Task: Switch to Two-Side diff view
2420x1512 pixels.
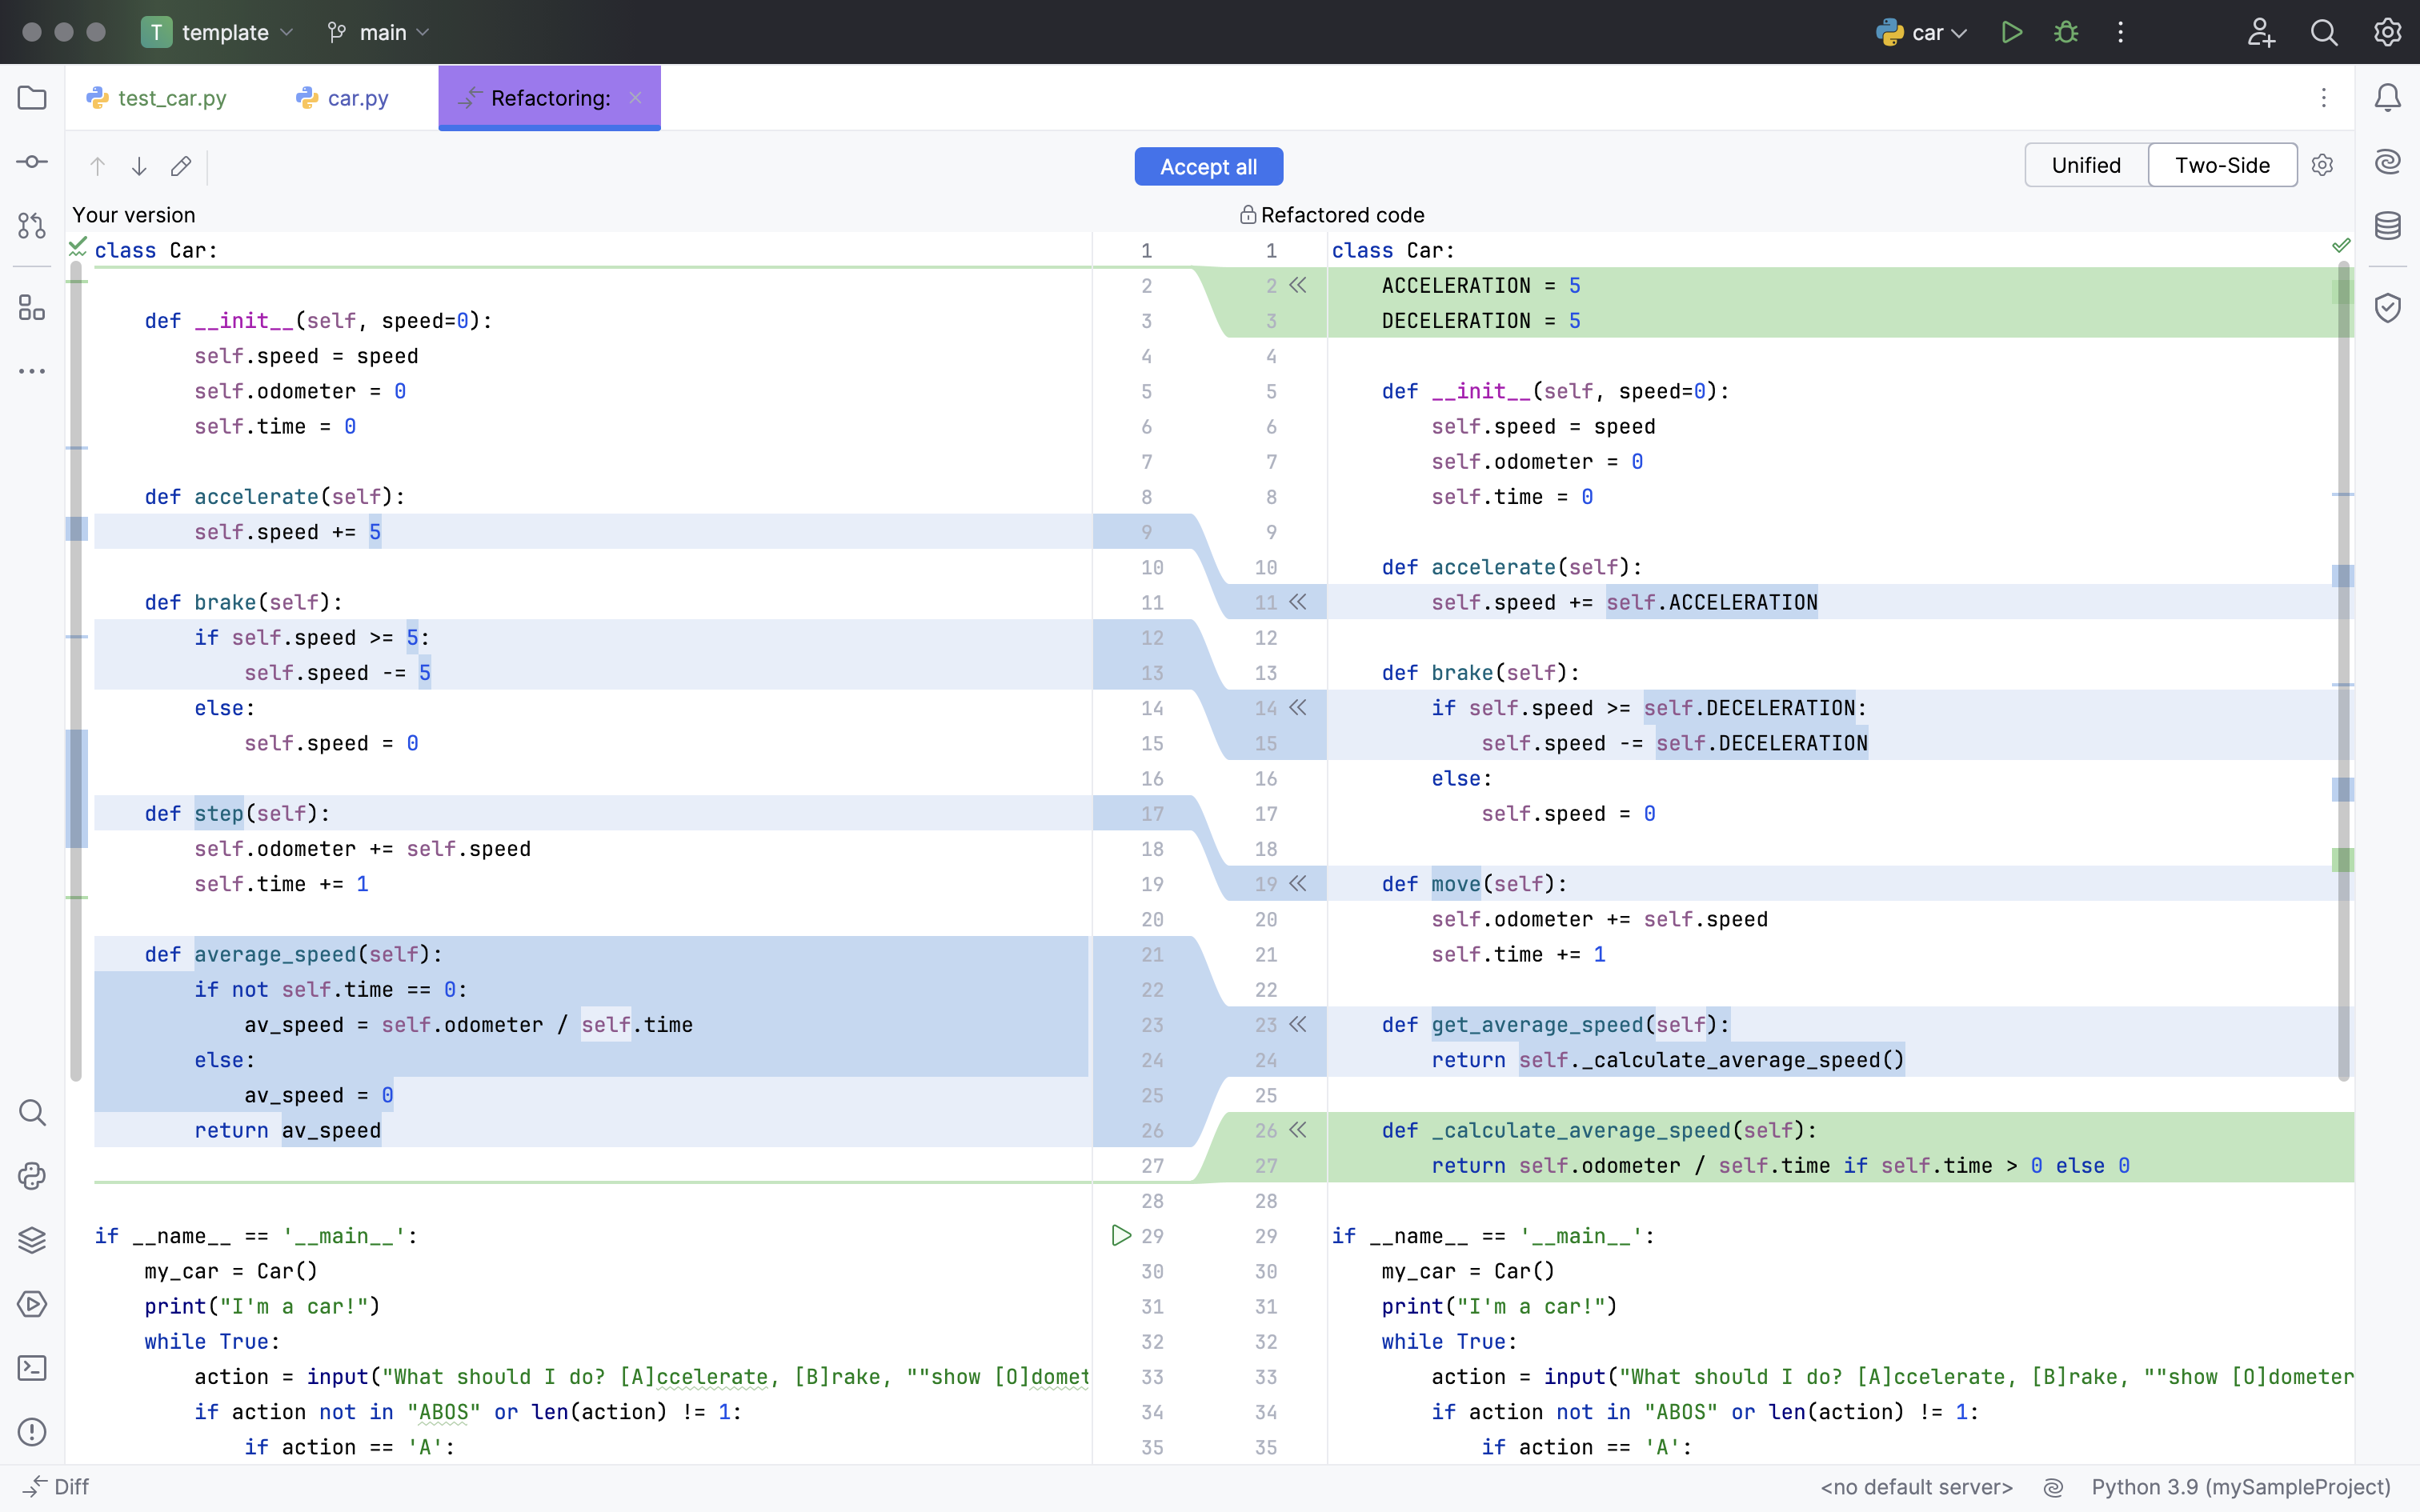Action: 2222,166
